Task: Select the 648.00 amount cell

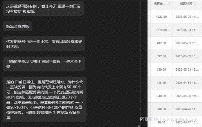Action: click(x=161, y=96)
